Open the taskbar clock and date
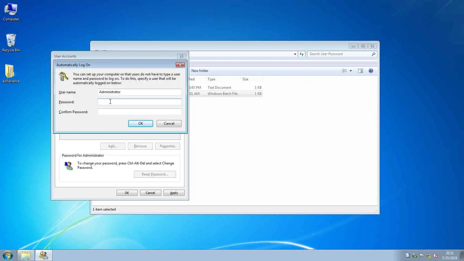Screen dimensions: 464x261 [449, 255]
